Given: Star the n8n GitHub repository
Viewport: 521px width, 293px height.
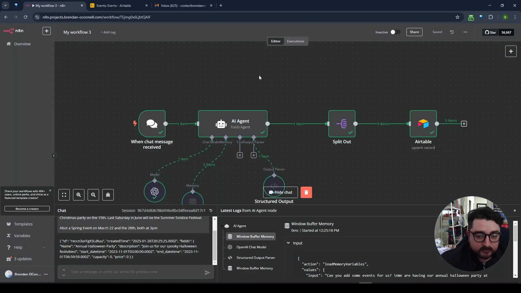Looking at the screenshot, I should (x=490, y=32).
